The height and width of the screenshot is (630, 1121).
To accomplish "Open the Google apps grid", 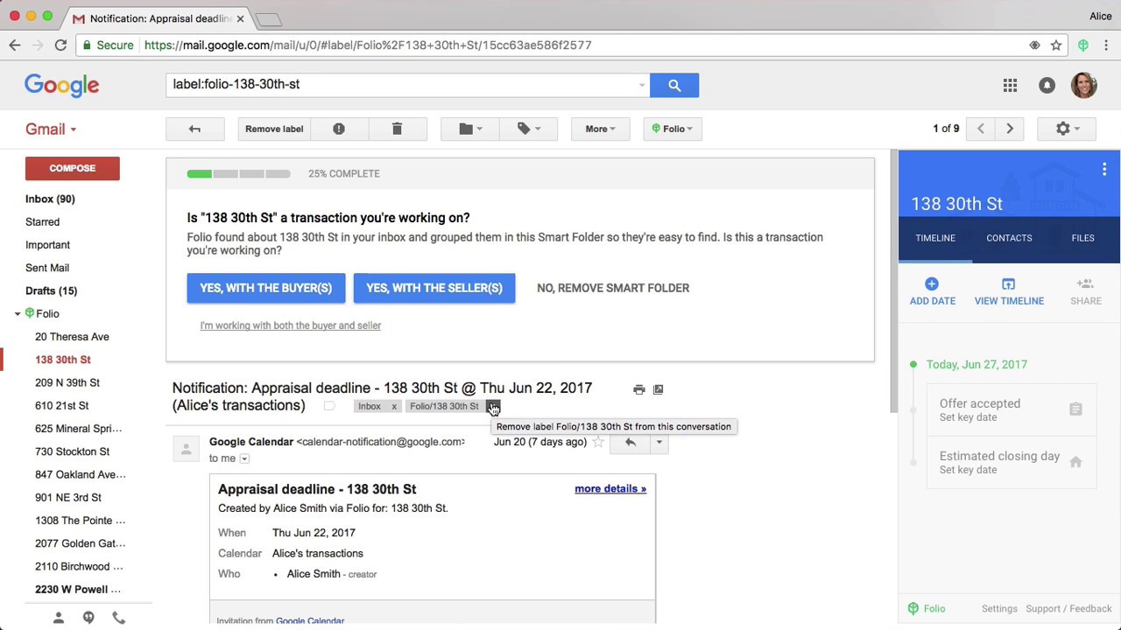I will coord(1010,85).
